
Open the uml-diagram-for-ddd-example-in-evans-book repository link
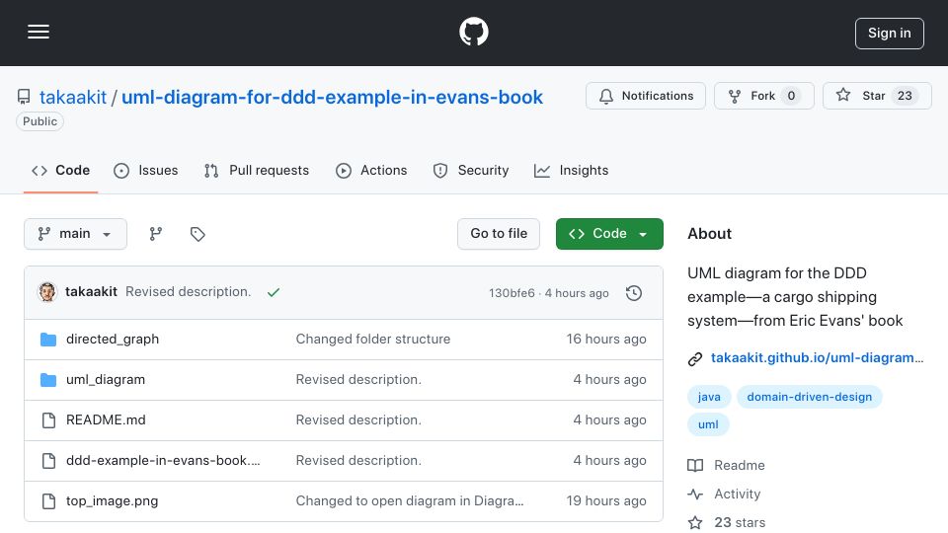click(332, 97)
